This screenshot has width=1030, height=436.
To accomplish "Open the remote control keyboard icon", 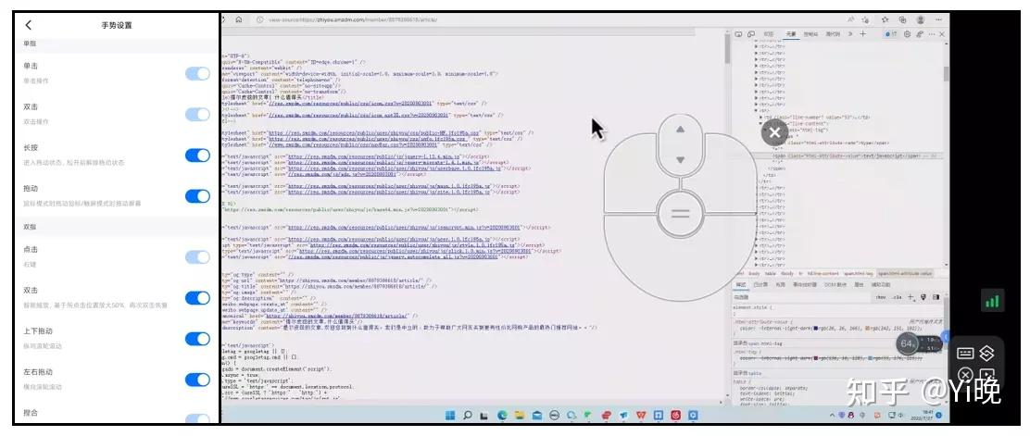I will [x=965, y=354].
